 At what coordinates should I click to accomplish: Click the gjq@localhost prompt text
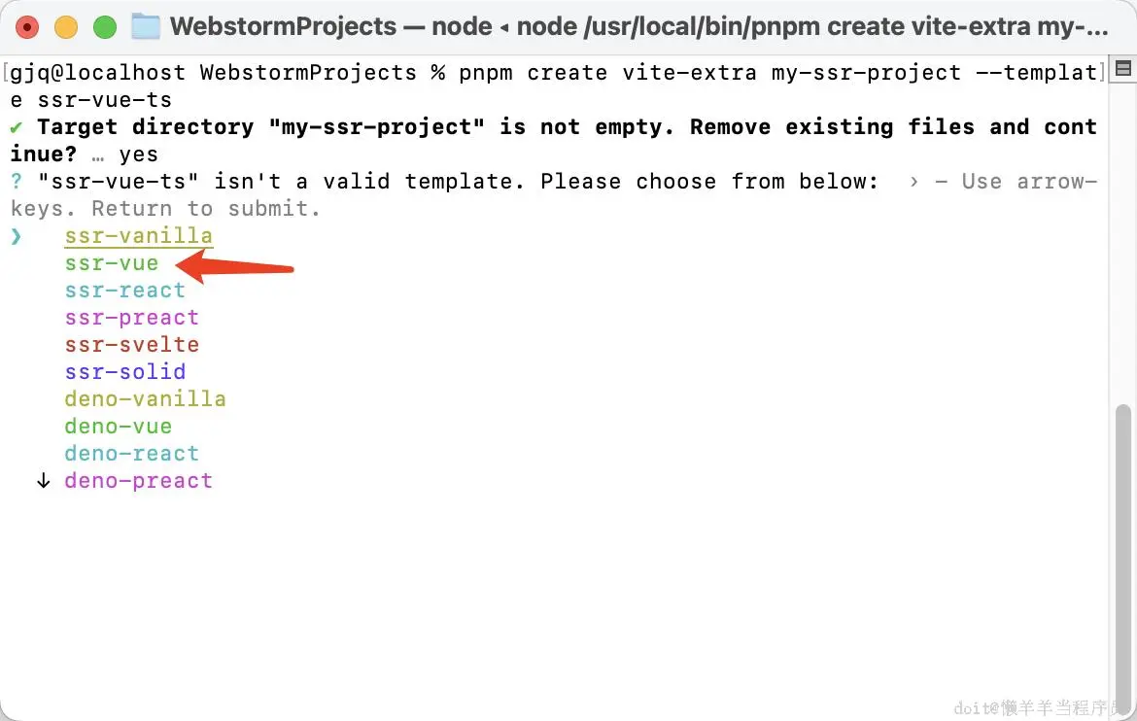98,73
